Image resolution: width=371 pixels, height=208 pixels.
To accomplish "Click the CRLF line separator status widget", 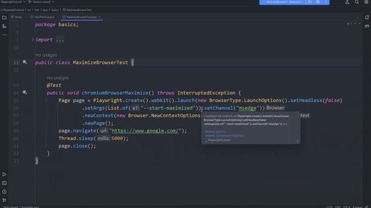I will pos(337,207).
